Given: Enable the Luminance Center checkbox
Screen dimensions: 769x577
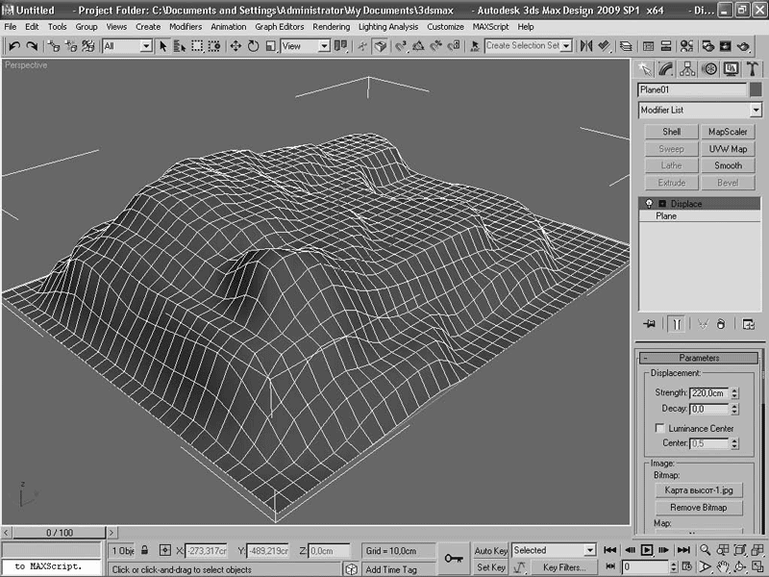Looking at the screenshot, I should [659, 428].
